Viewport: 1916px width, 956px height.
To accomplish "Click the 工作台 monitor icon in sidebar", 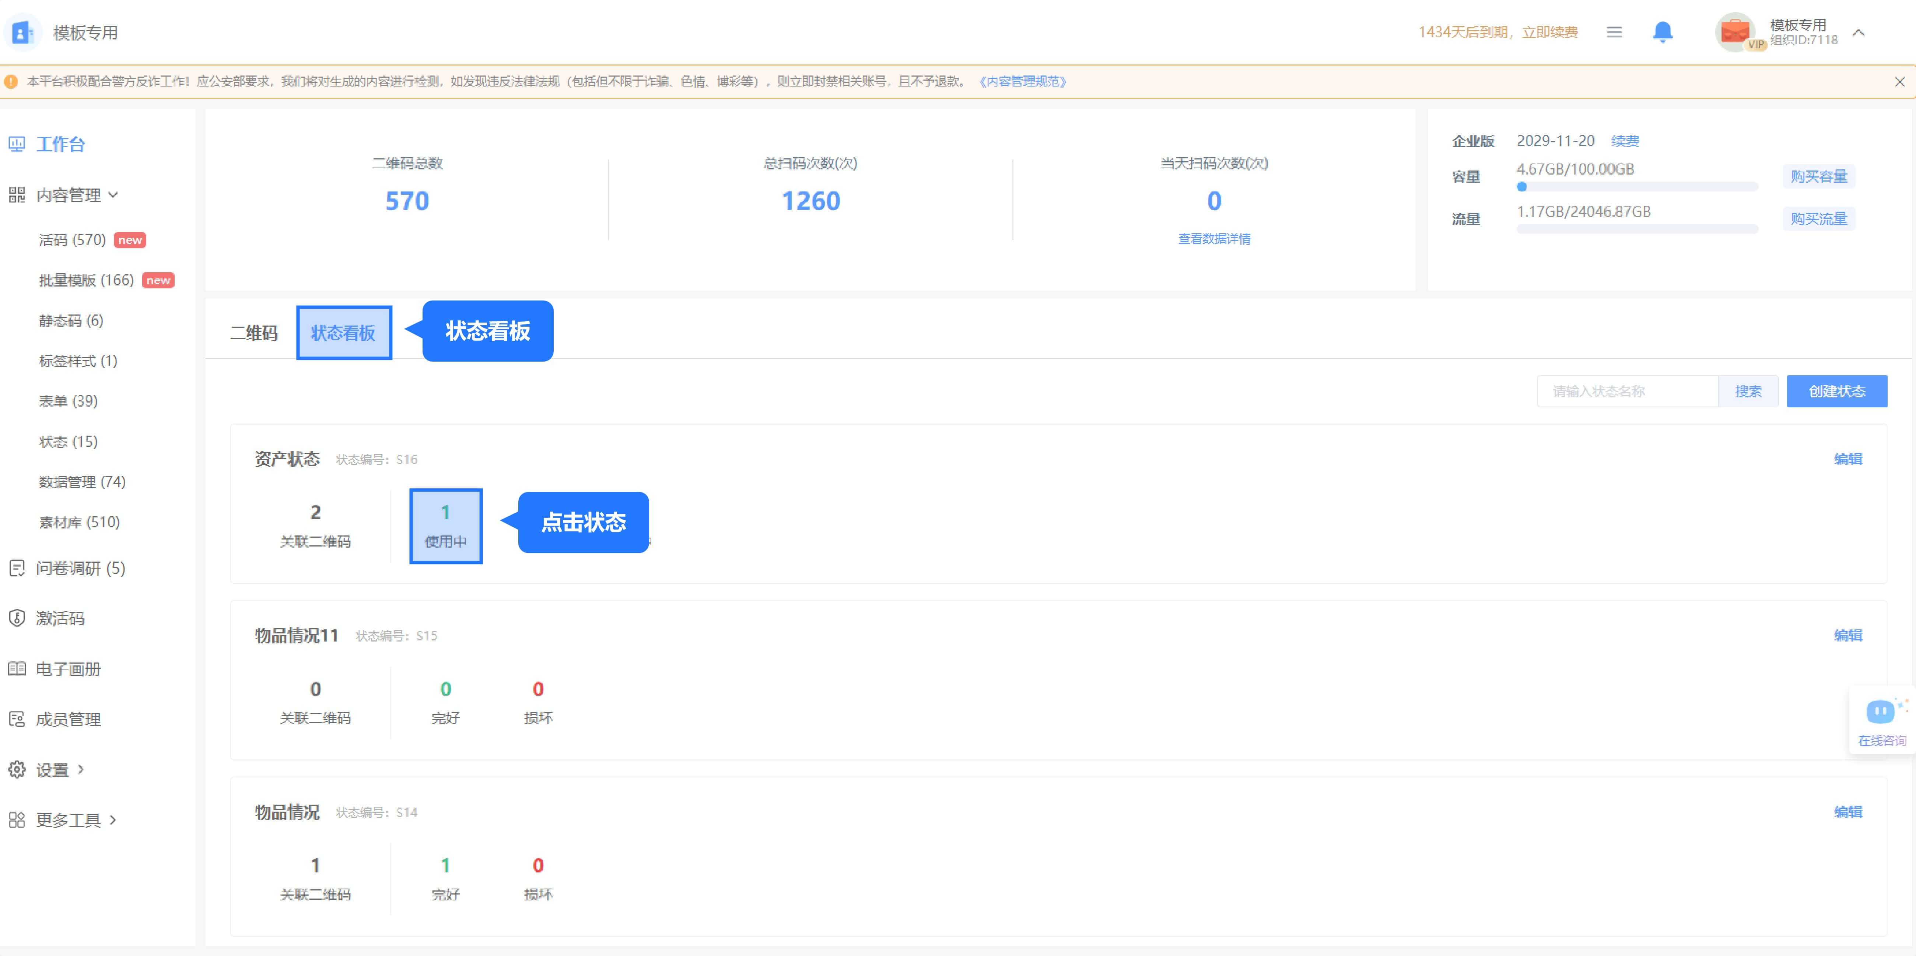I will click(x=17, y=144).
